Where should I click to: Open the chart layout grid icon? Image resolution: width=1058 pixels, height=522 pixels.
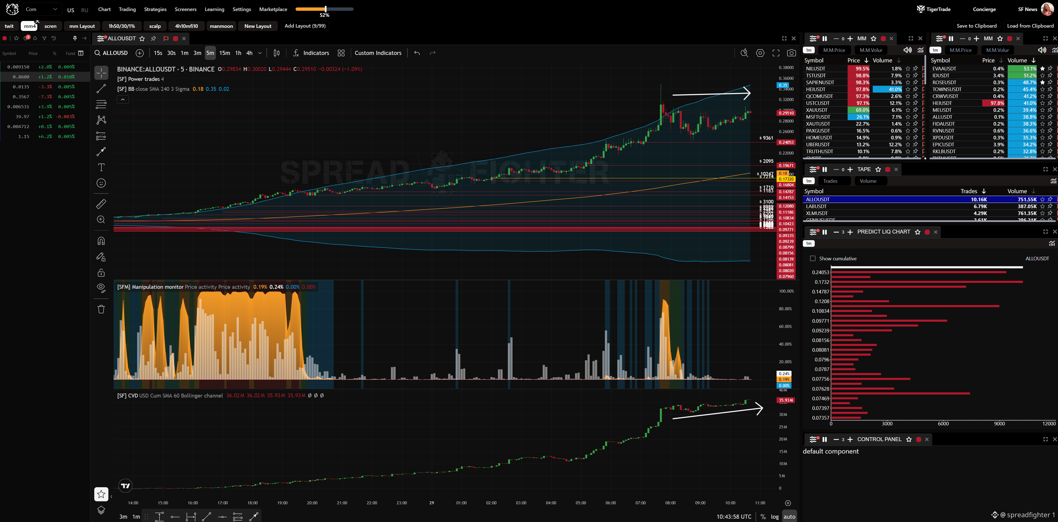click(341, 53)
